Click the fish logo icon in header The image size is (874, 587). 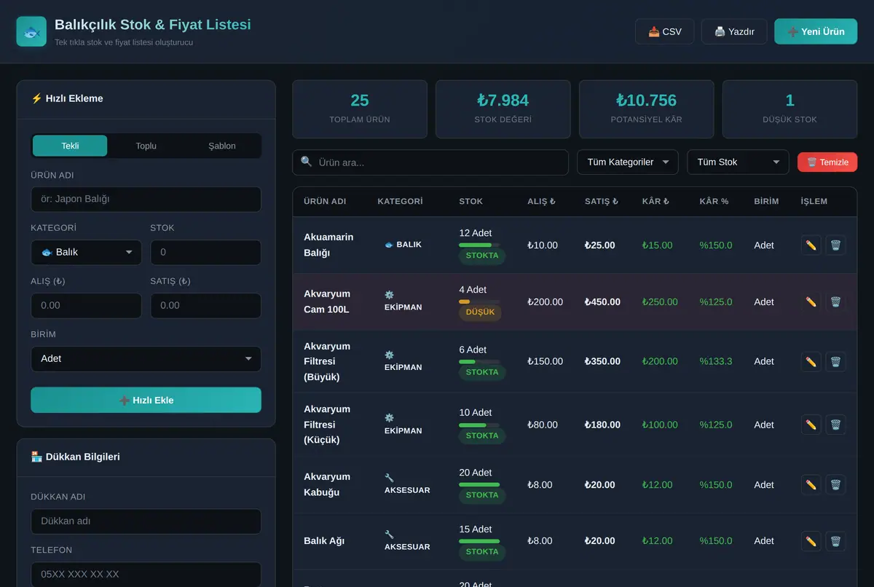(x=31, y=31)
